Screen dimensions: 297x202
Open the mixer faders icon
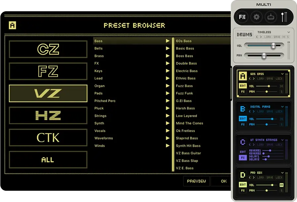[284, 17]
